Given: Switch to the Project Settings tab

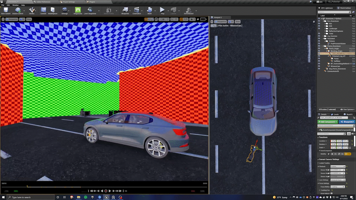Looking at the screenshot, I should [68, 2].
